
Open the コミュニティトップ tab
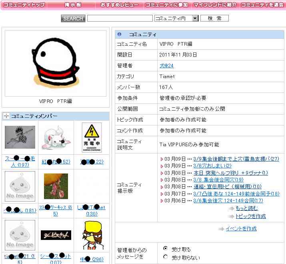click(x=24, y=5)
